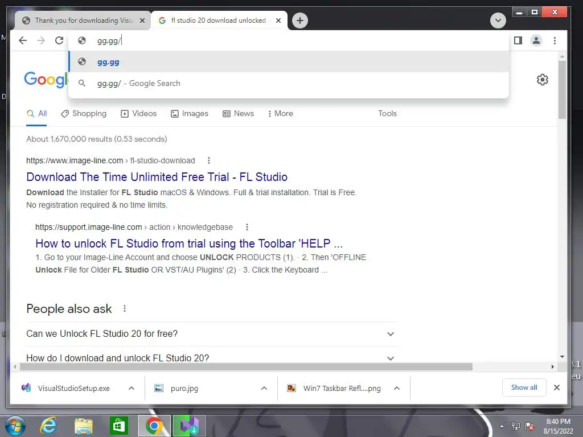The height and width of the screenshot is (437, 583).
Task: Open the Windows Start orb
Action: coord(15,426)
